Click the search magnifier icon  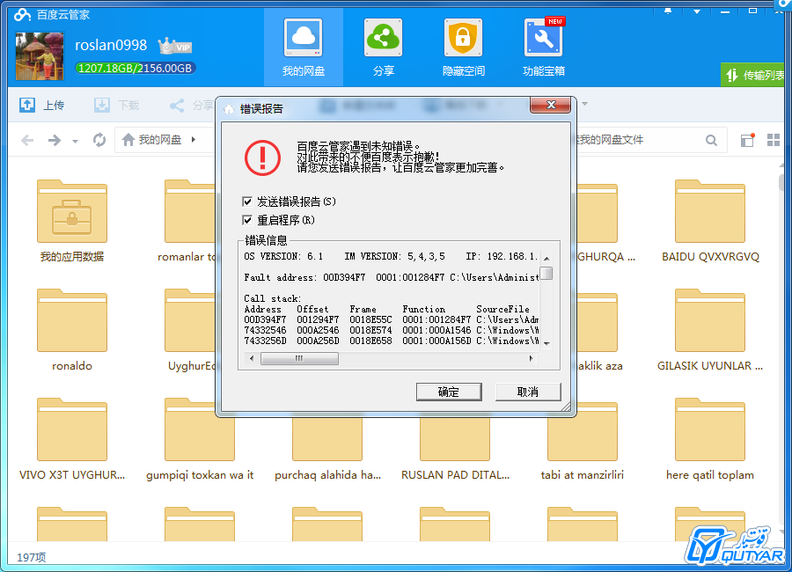(711, 140)
